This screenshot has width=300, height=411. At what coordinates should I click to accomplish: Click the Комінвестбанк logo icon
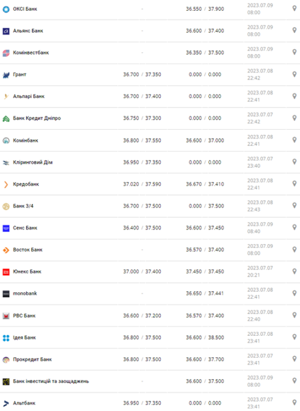[x=6, y=53]
